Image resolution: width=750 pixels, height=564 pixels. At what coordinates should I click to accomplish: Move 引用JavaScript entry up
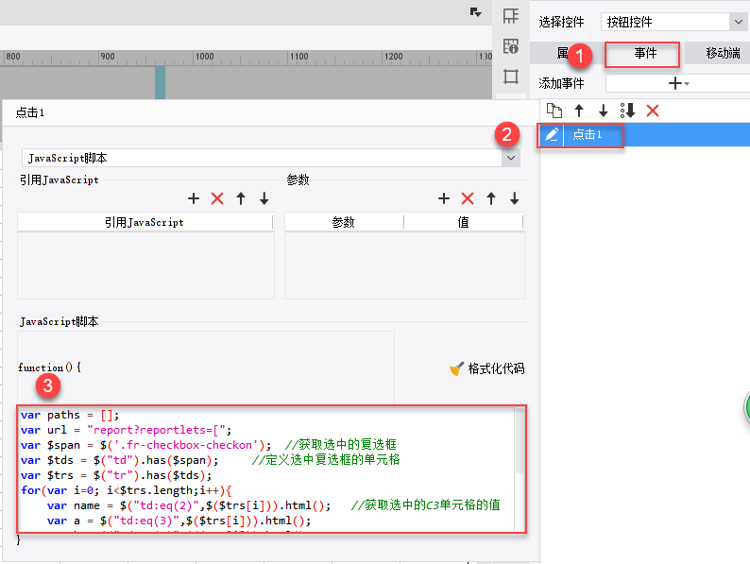pos(241,198)
